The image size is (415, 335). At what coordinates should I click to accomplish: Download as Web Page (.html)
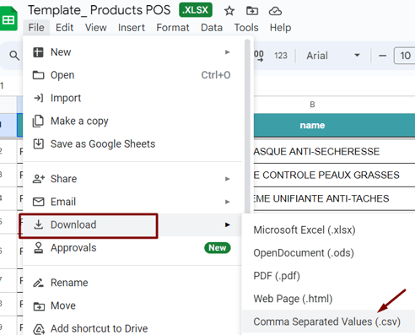coord(328,299)
